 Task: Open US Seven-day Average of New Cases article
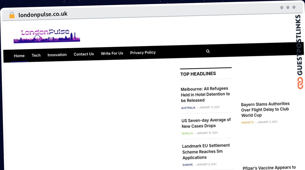pyautogui.click(x=206, y=123)
